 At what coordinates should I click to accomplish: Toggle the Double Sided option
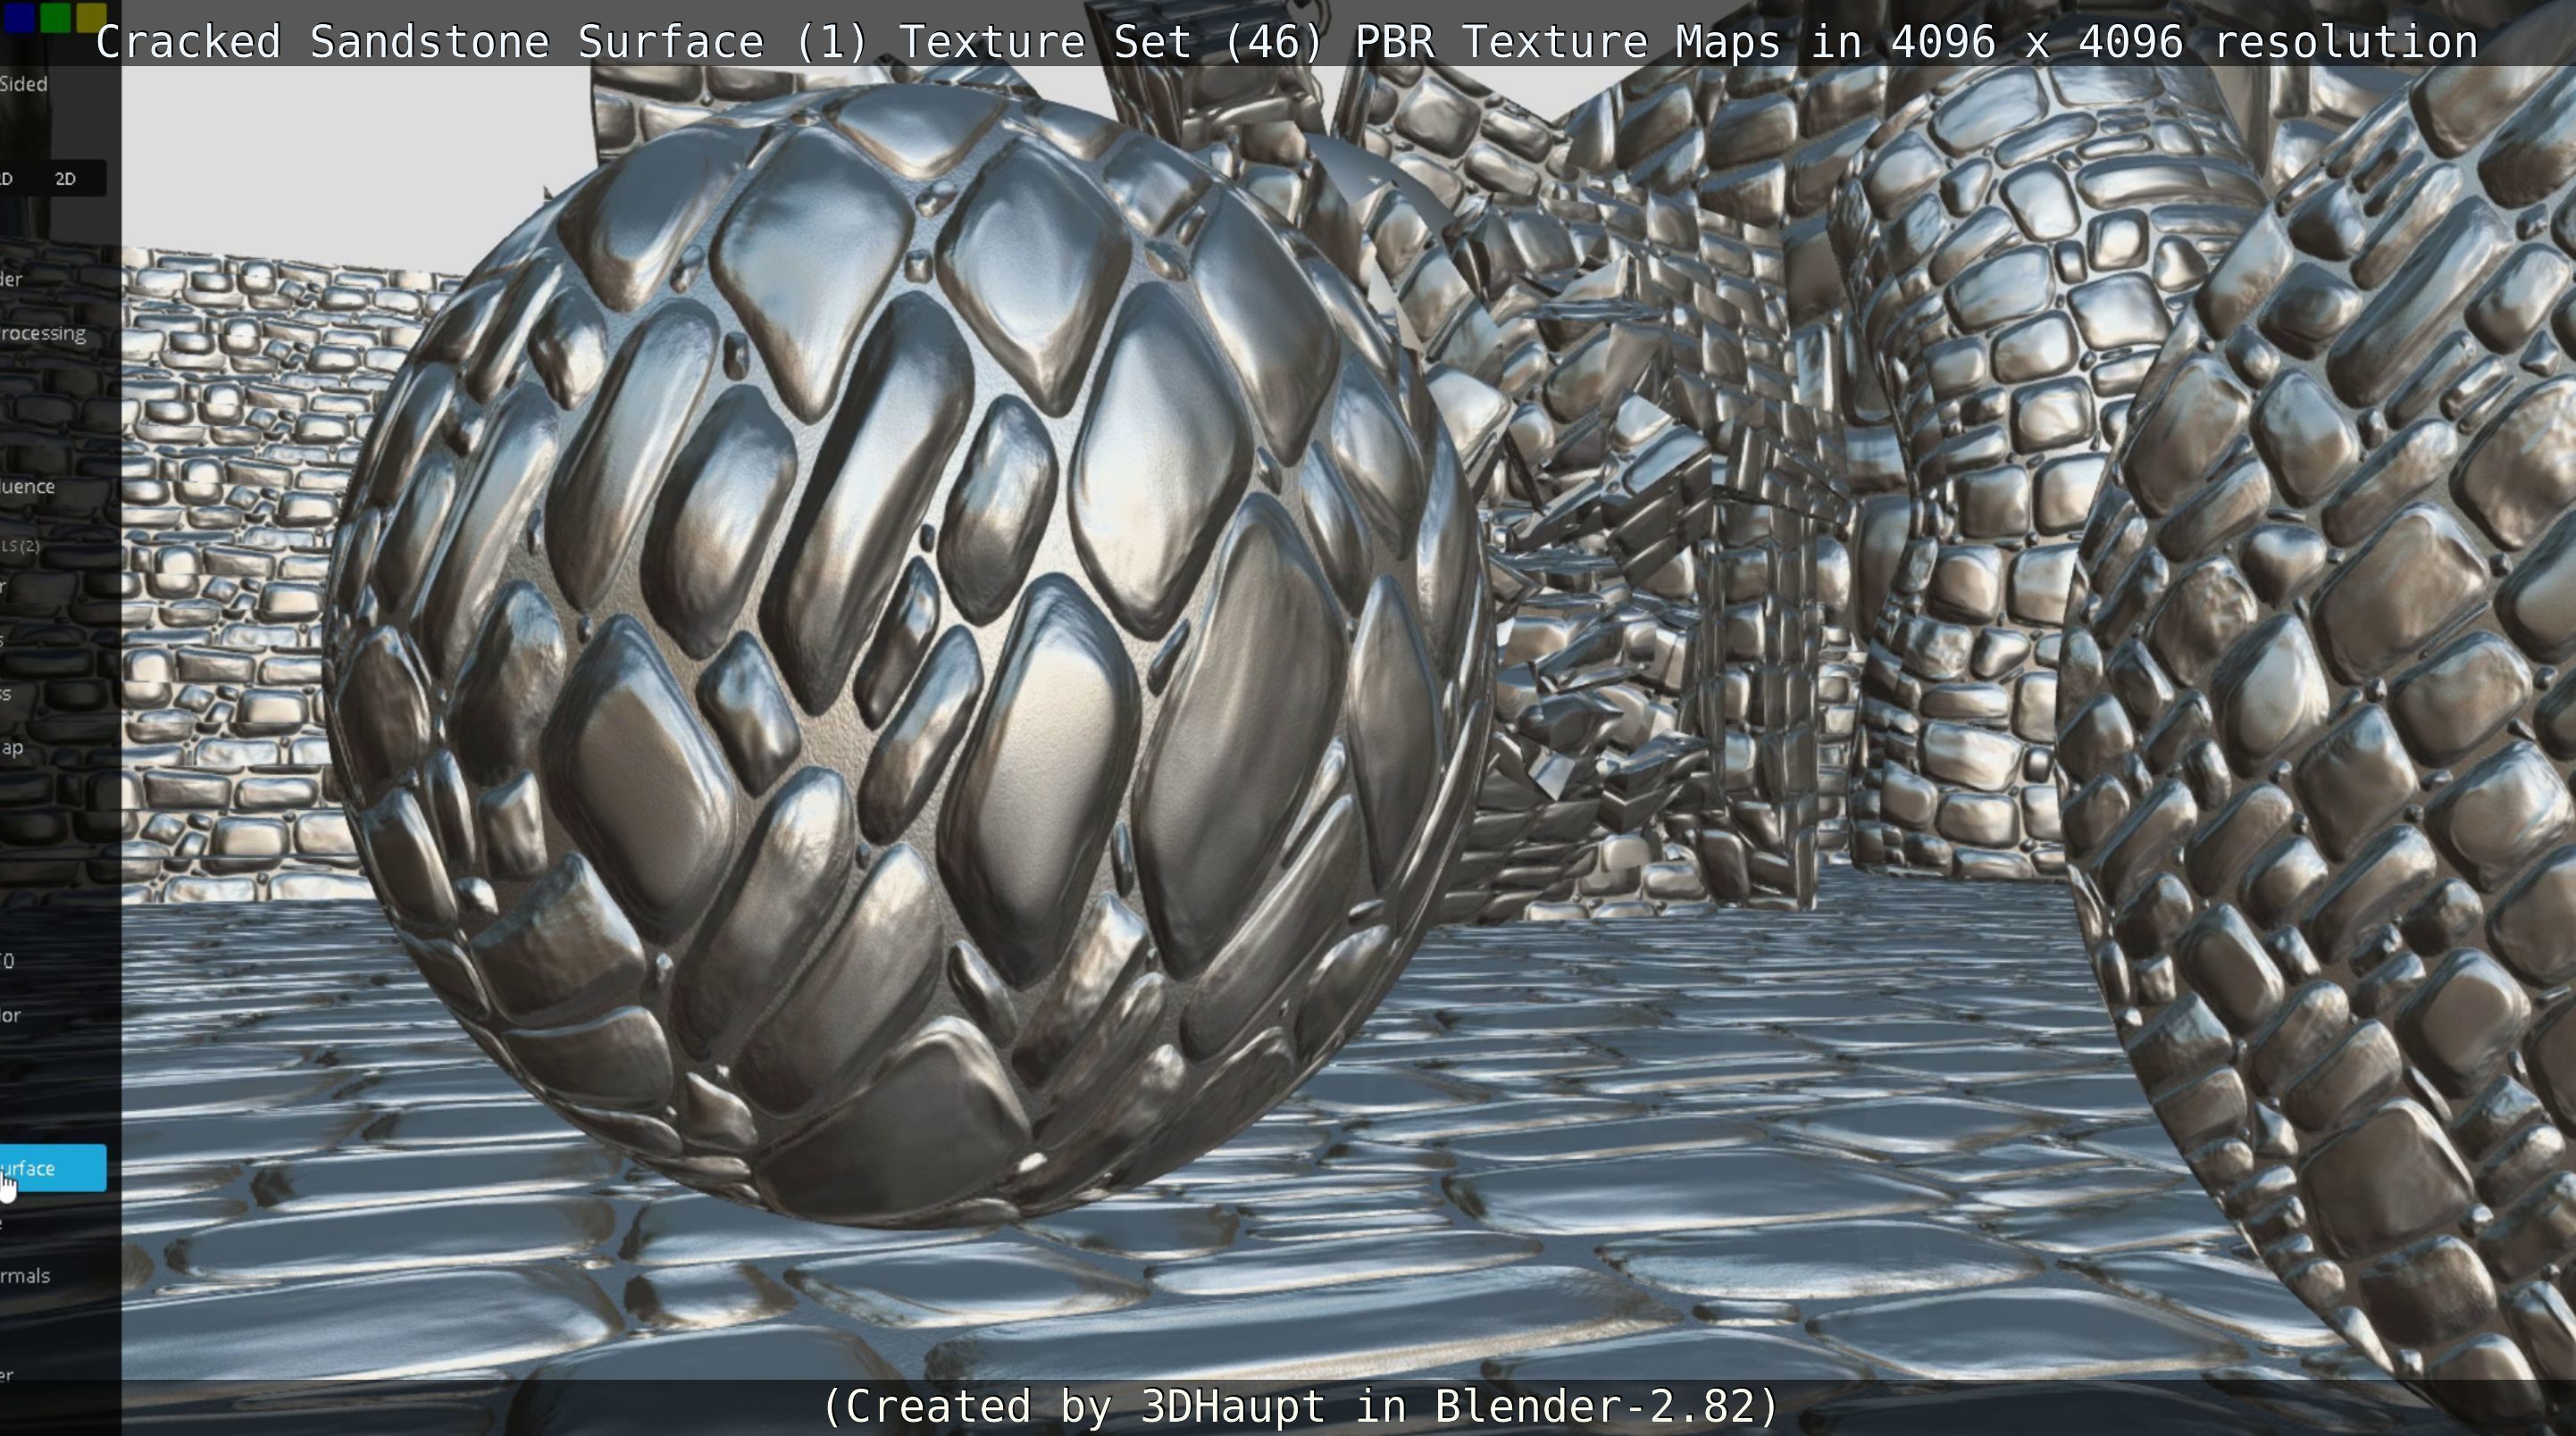24,84
